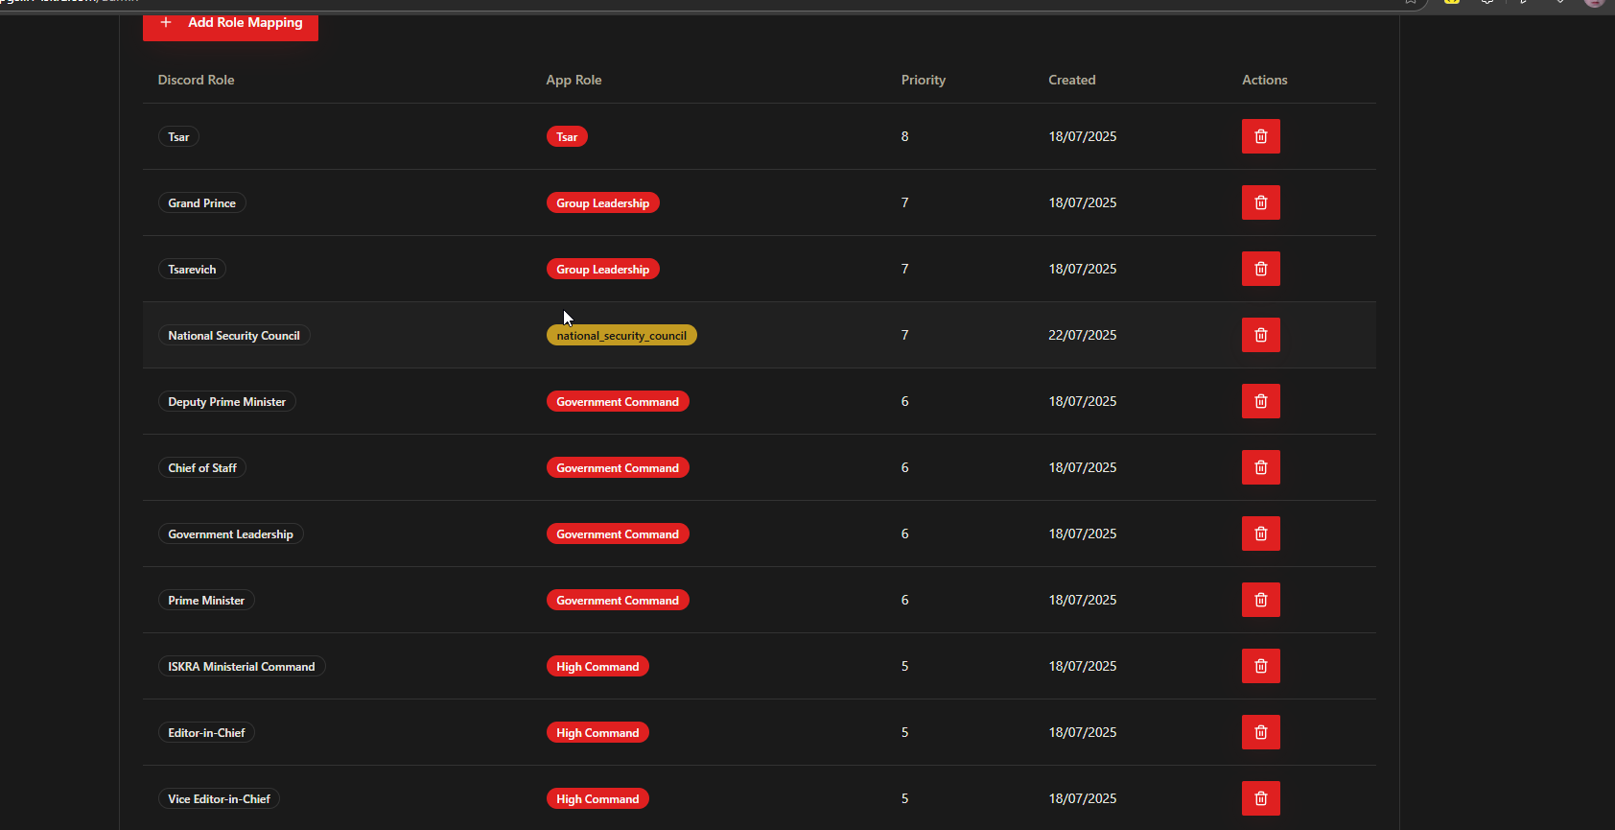Click Government Command badge for Deputy Prime Minister

[618, 401]
